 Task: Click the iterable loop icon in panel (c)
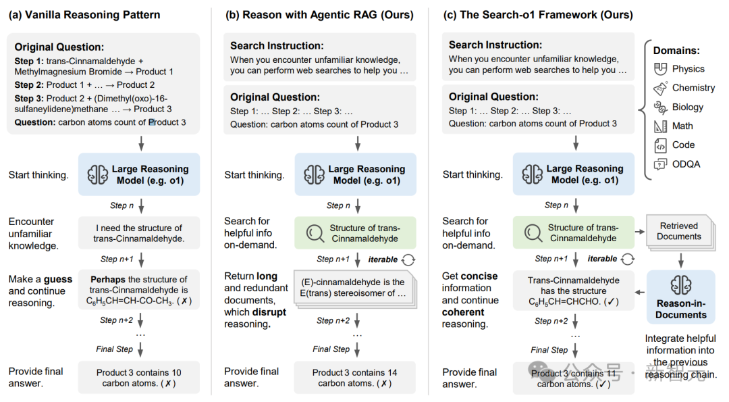coord(627,259)
